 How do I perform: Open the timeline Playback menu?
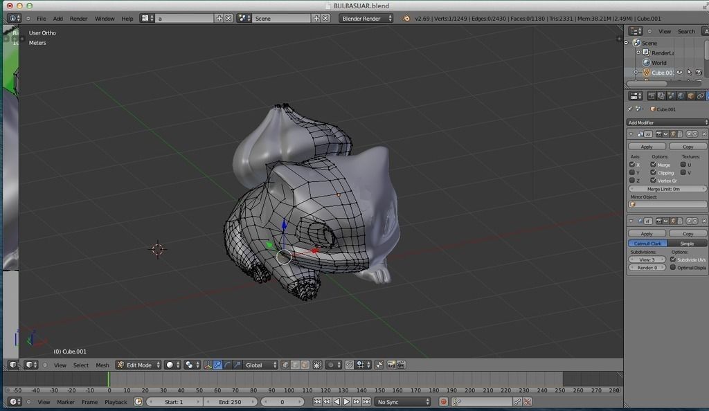pyautogui.click(x=116, y=402)
